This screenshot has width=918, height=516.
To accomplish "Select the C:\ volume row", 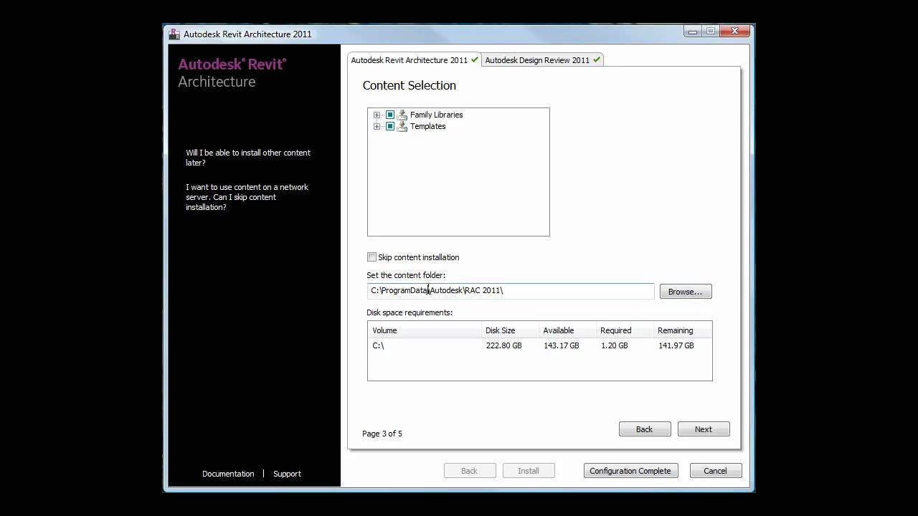I will [x=539, y=345].
